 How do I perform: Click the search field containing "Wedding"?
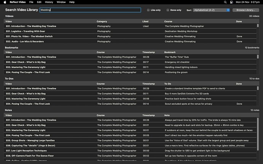coord(90,10)
